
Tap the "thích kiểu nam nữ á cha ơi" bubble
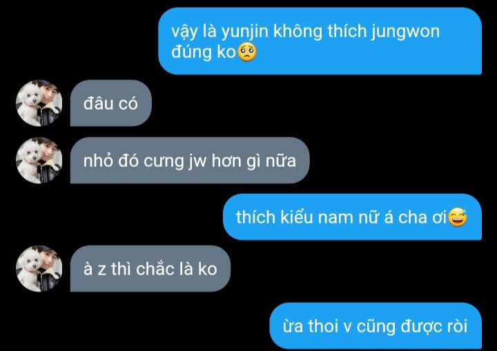[x=353, y=217]
